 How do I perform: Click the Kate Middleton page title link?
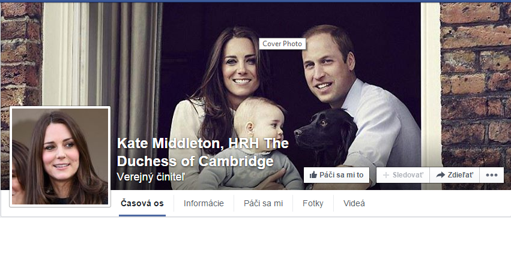(x=203, y=152)
